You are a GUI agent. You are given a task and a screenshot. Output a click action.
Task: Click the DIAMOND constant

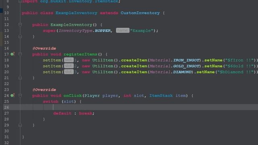[183, 72]
